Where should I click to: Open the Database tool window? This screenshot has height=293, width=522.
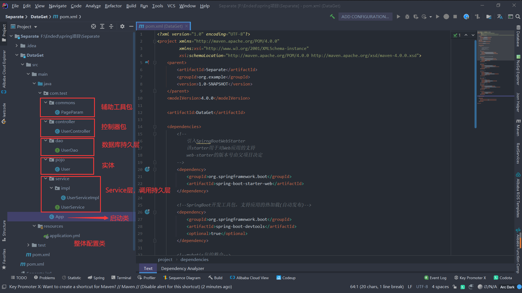point(518,36)
